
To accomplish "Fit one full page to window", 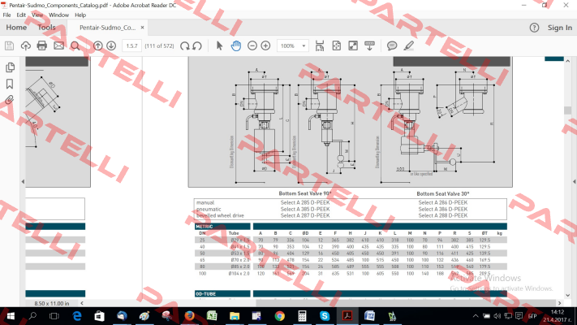I will point(336,45).
